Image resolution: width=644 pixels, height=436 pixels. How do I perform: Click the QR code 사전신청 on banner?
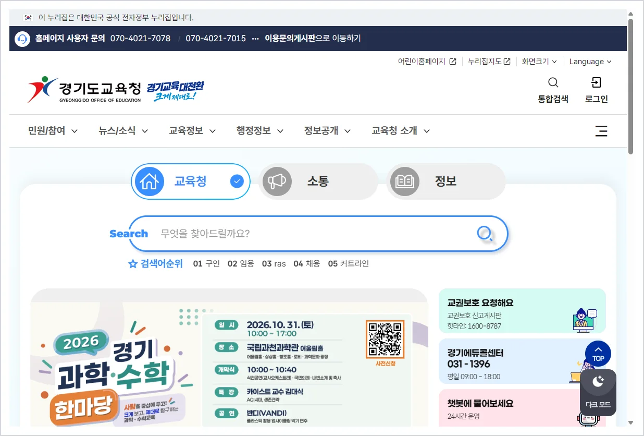(385, 340)
